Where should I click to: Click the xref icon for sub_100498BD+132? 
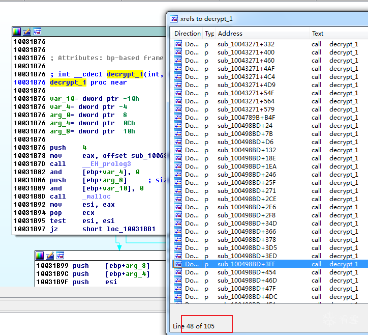pyautogui.click(x=178, y=150)
